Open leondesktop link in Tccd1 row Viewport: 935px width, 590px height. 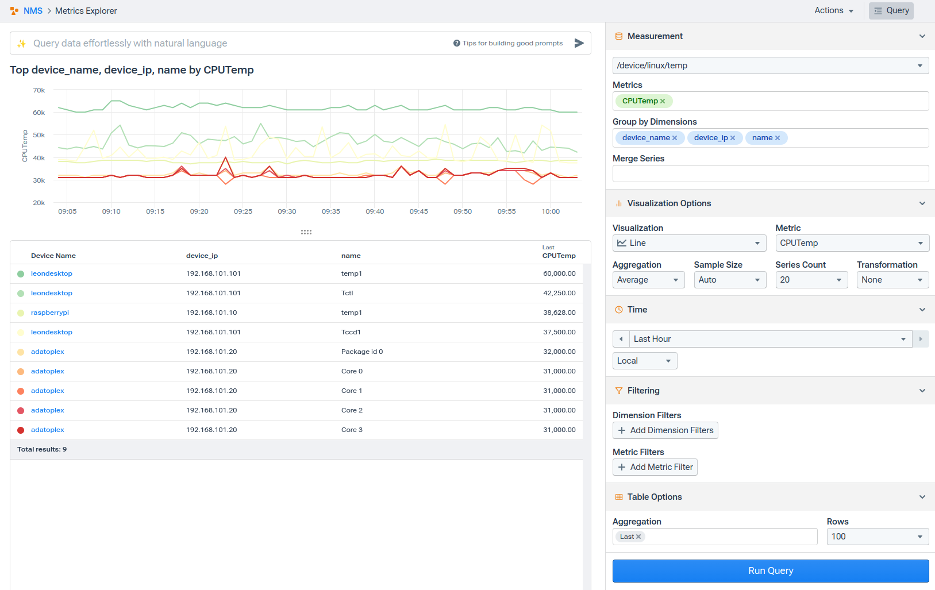tap(52, 332)
